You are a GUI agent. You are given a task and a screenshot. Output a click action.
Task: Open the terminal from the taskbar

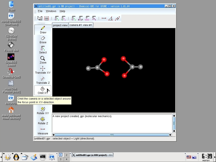[x=43, y=156]
